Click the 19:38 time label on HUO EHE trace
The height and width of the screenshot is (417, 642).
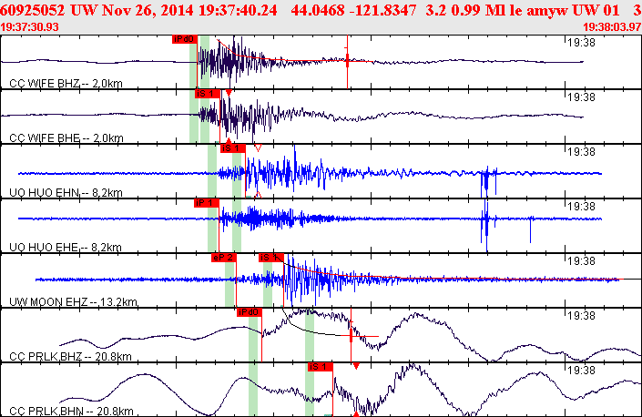coord(581,207)
